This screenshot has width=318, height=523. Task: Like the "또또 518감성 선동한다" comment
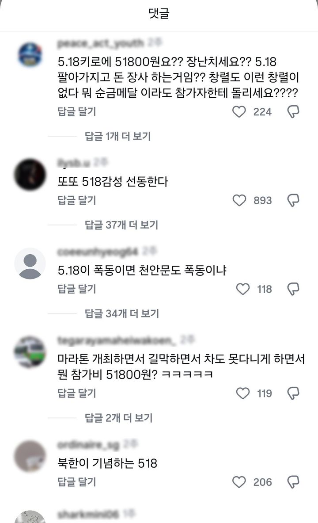[x=239, y=200]
